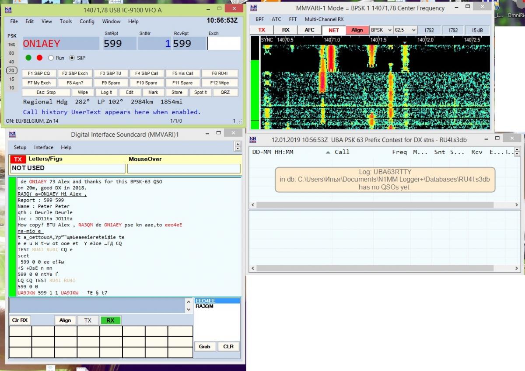Click the N1MM icon in the log window title bar
The height and width of the screenshot is (371, 525).
pyautogui.click(x=253, y=140)
